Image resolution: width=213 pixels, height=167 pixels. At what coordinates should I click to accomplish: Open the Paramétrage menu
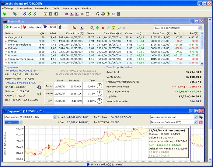[71, 9]
